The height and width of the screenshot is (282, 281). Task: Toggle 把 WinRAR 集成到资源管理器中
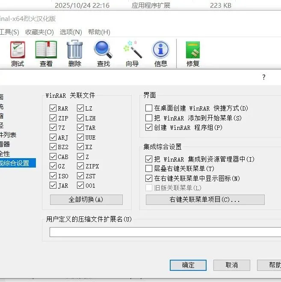[149, 159]
